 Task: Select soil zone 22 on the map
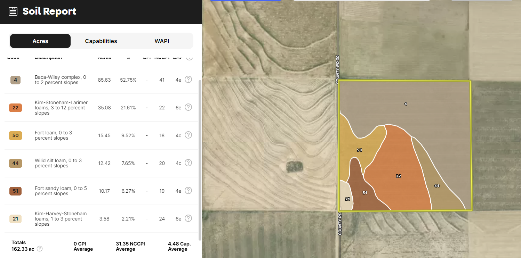tap(398, 176)
